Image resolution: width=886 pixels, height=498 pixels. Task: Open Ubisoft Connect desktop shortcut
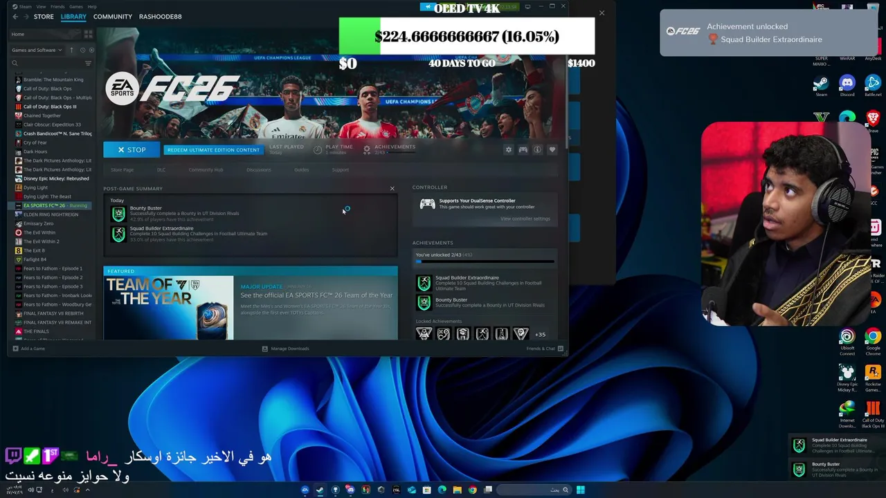847,342
